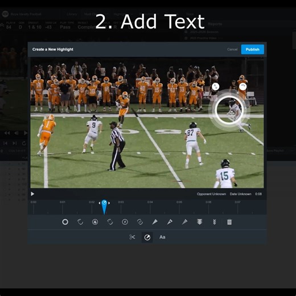Click the curved arrow handle above the spotlight
This screenshot has height=296, width=296.
(242, 87)
